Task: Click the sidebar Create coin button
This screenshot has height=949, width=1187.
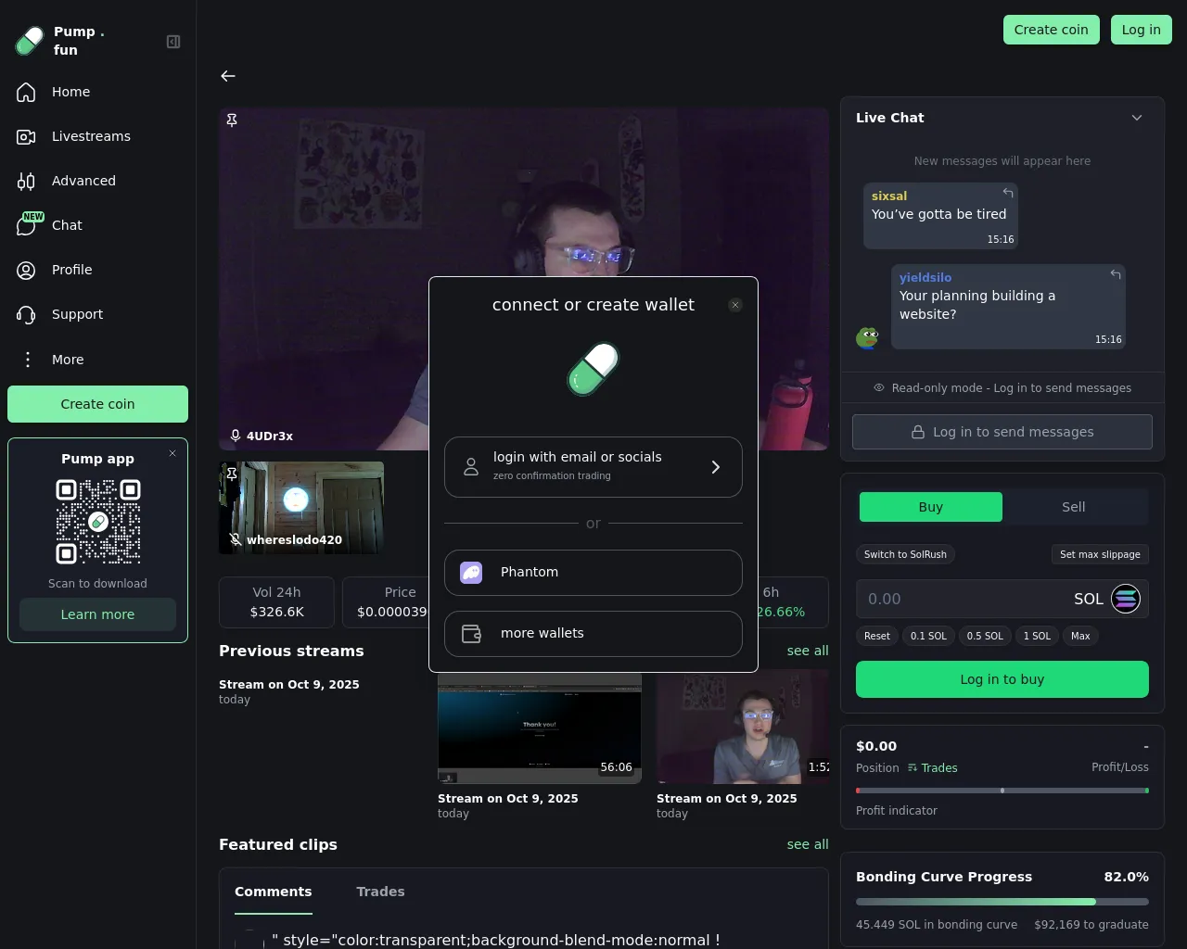Action: (x=97, y=404)
